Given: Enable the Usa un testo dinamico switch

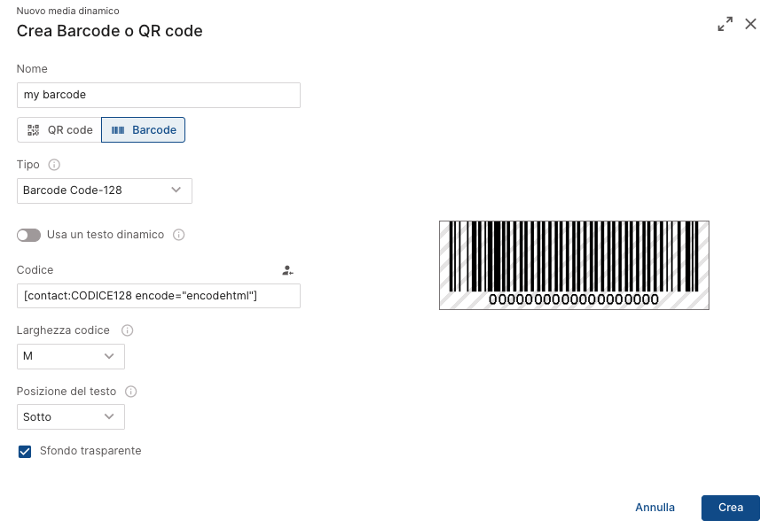Looking at the screenshot, I should click(x=28, y=236).
